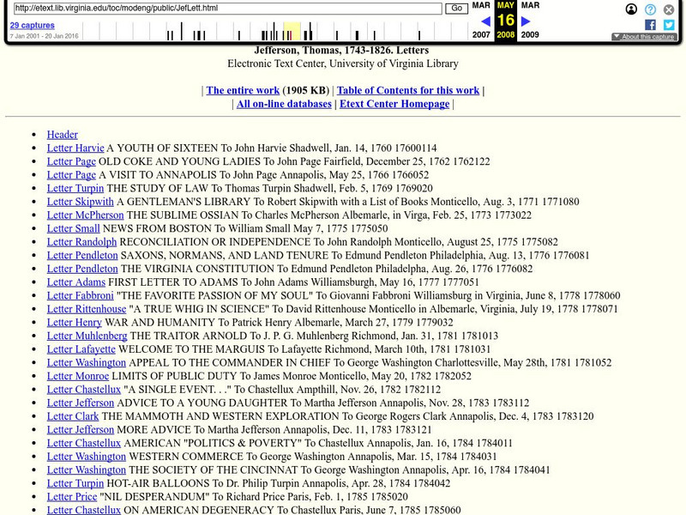Go to next capture with right arrow
Screen dimensions: 686x515
526,21
